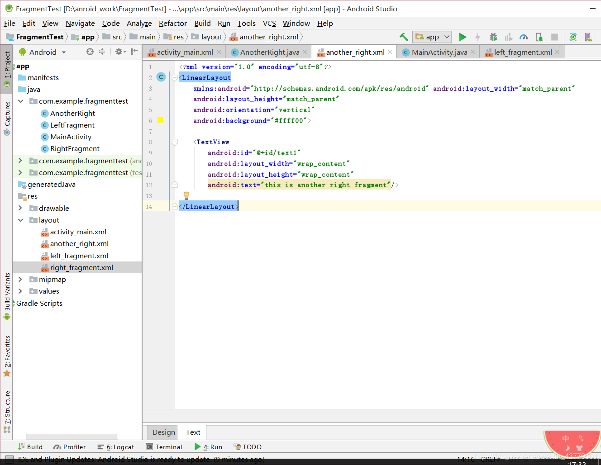Open the Profile app gauge icon
This screenshot has width=601, height=465.
coord(524,37)
